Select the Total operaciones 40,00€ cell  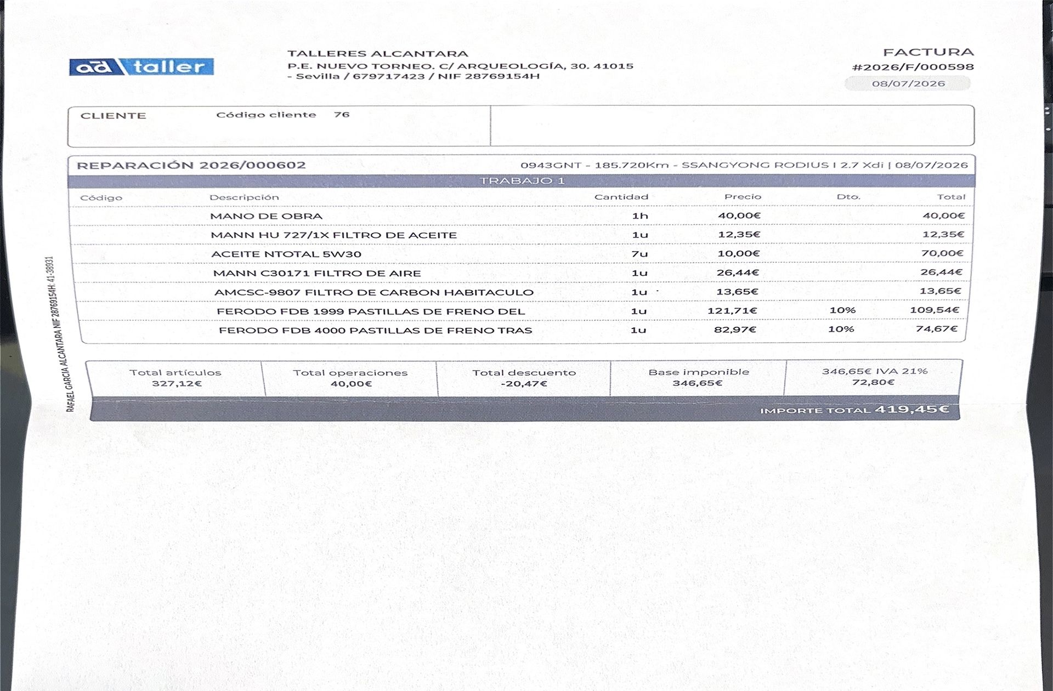[x=350, y=378]
